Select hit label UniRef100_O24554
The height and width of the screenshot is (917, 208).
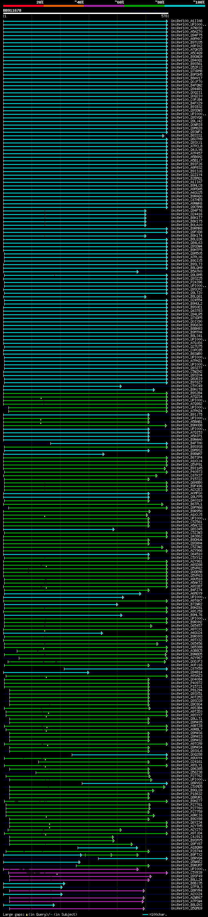(187, 300)
